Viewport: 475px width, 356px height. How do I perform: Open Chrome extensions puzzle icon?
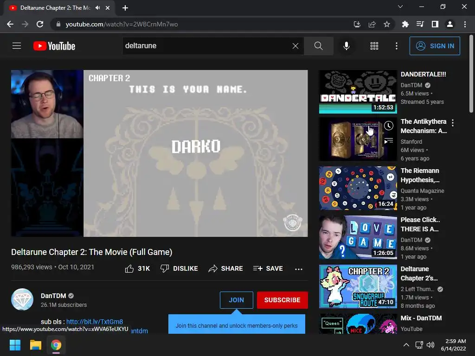click(405, 24)
